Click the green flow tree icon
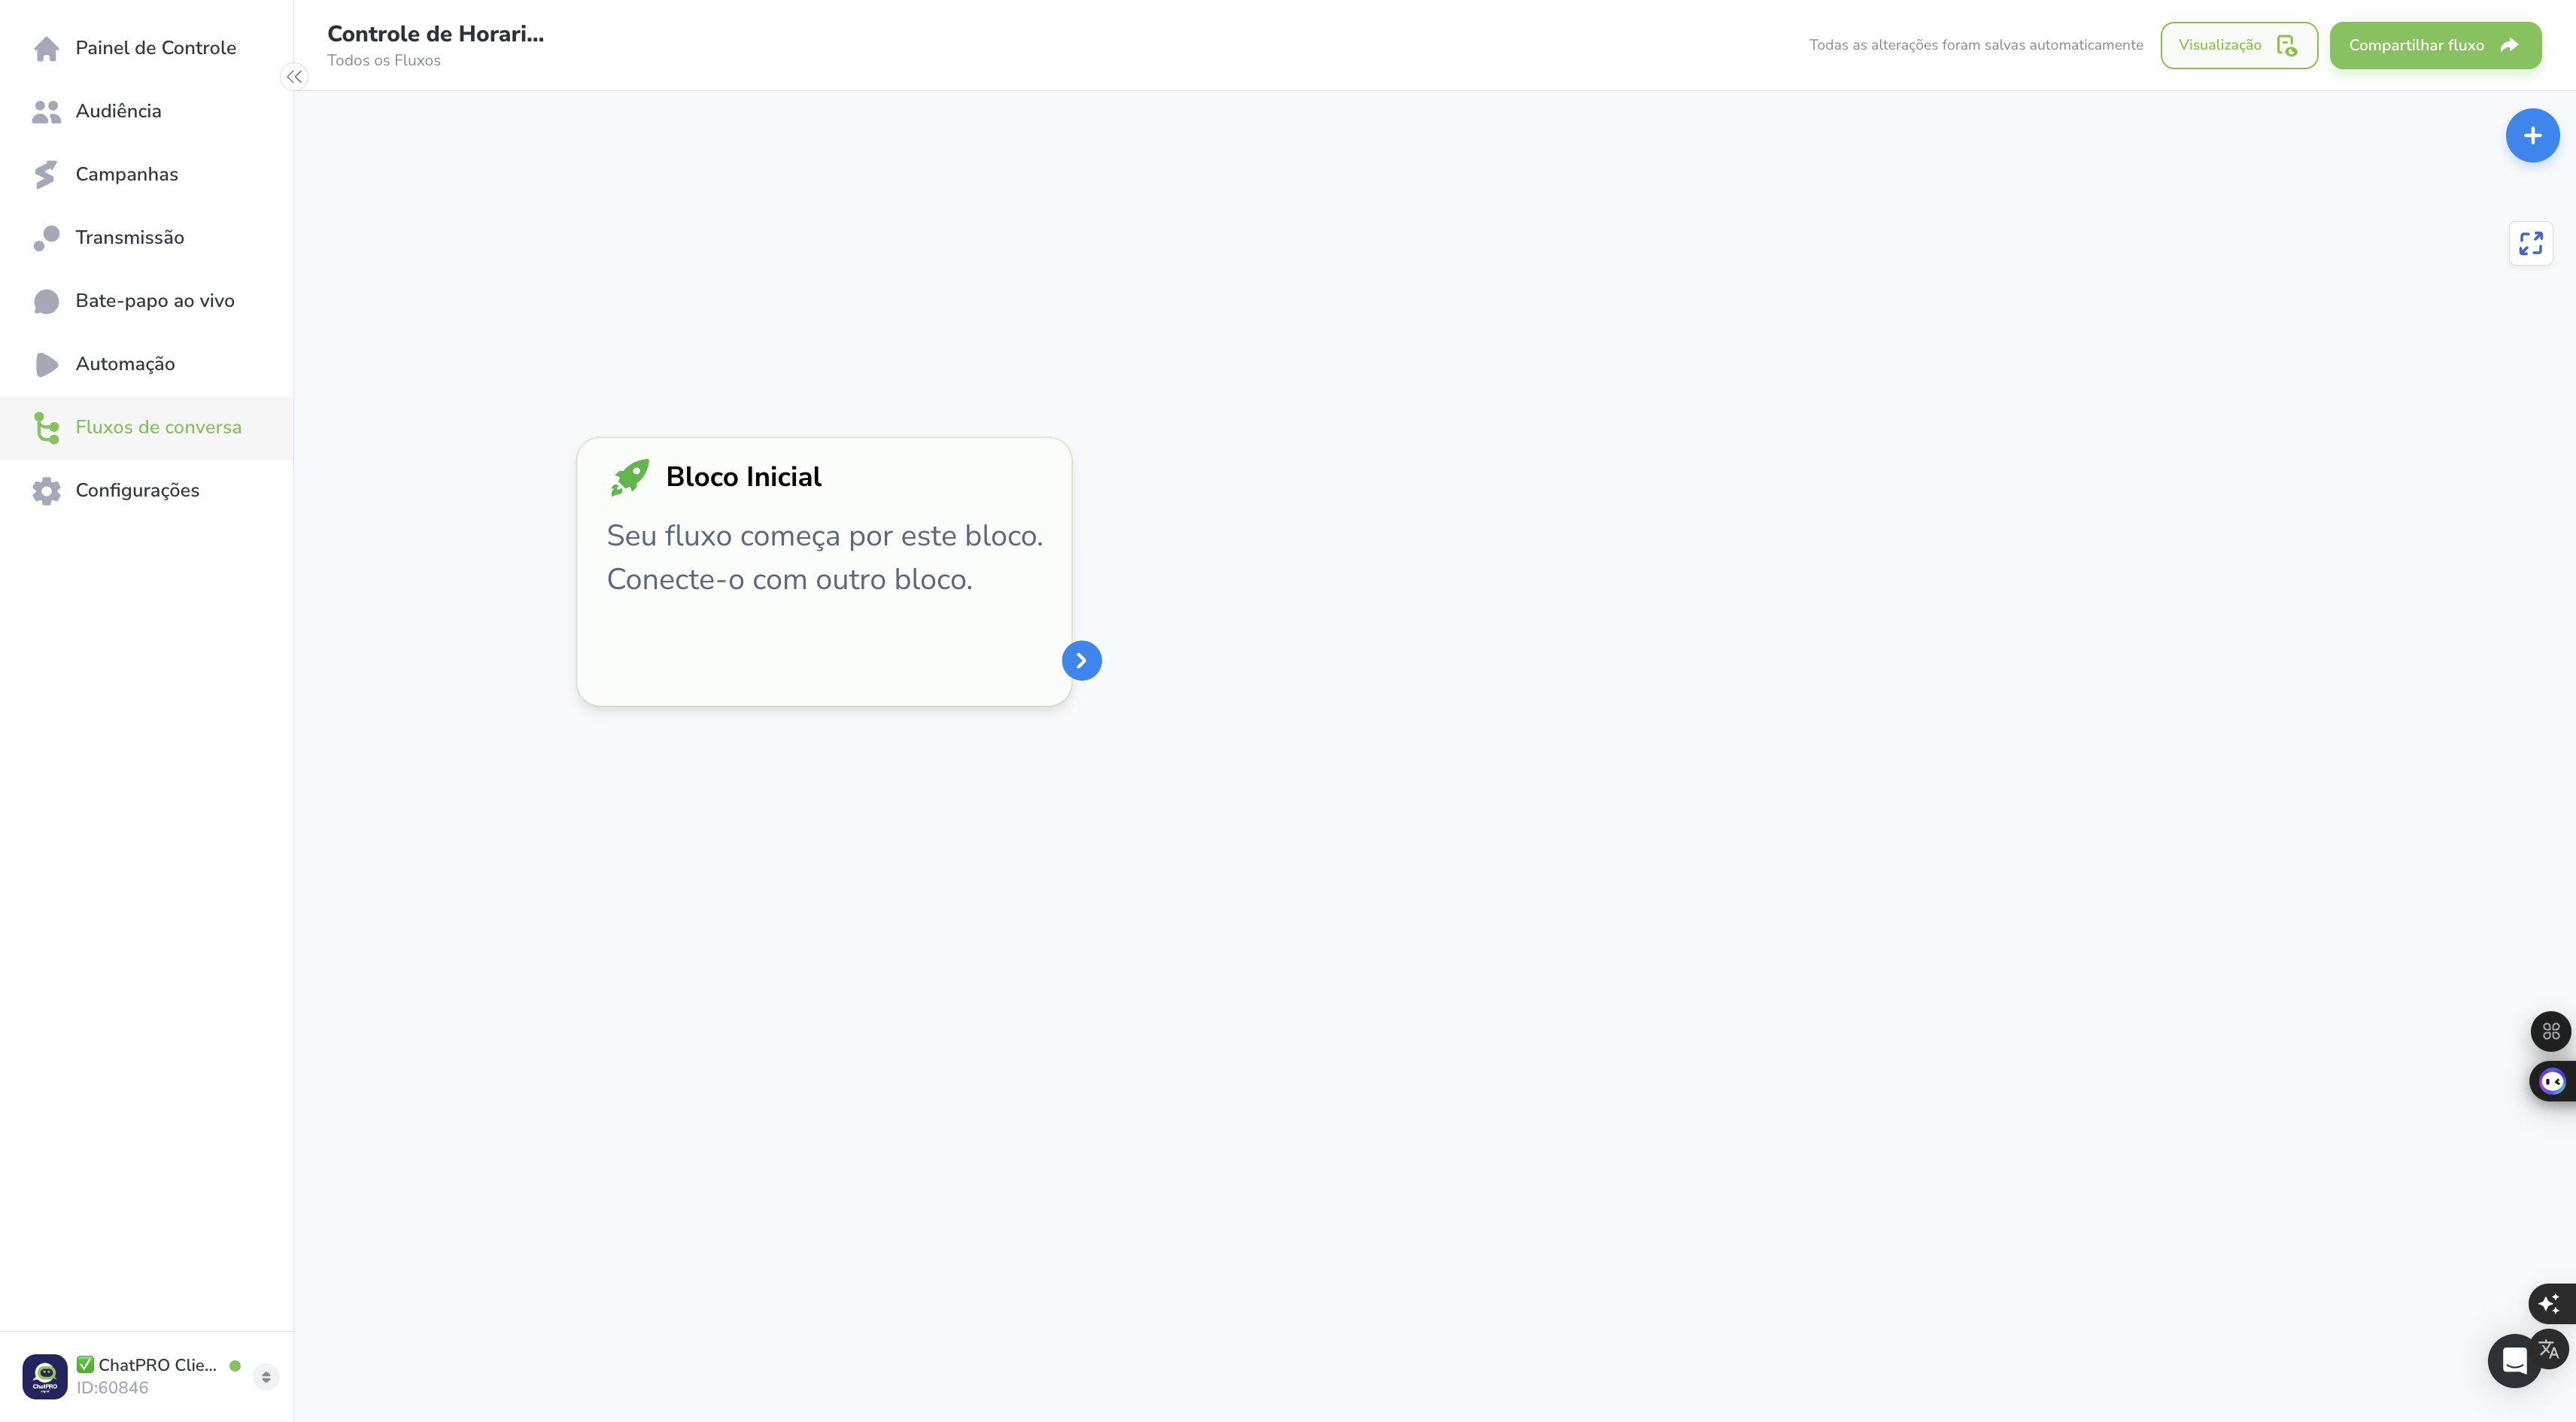This screenshot has height=1422, width=2576. click(x=46, y=428)
